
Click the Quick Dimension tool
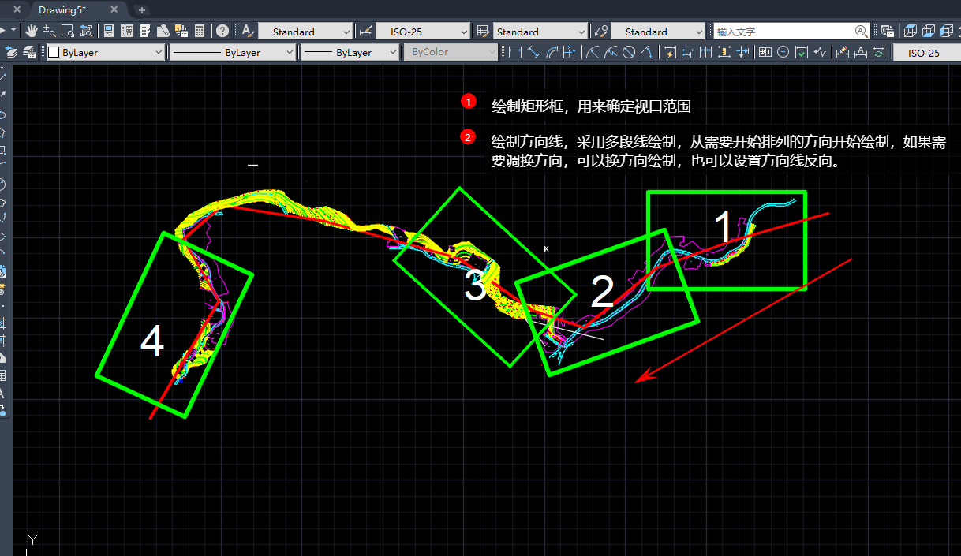pos(670,52)
